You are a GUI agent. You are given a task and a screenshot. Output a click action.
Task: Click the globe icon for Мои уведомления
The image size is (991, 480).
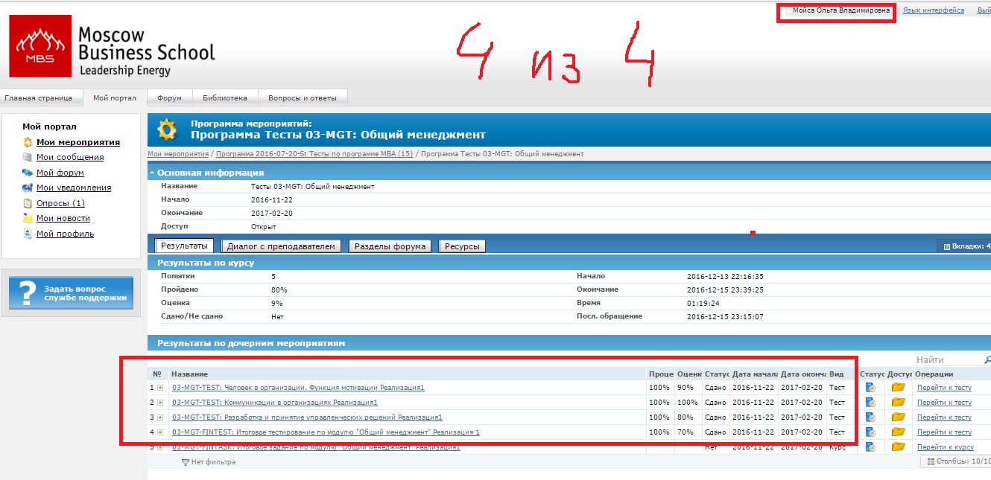click(28, 188)
